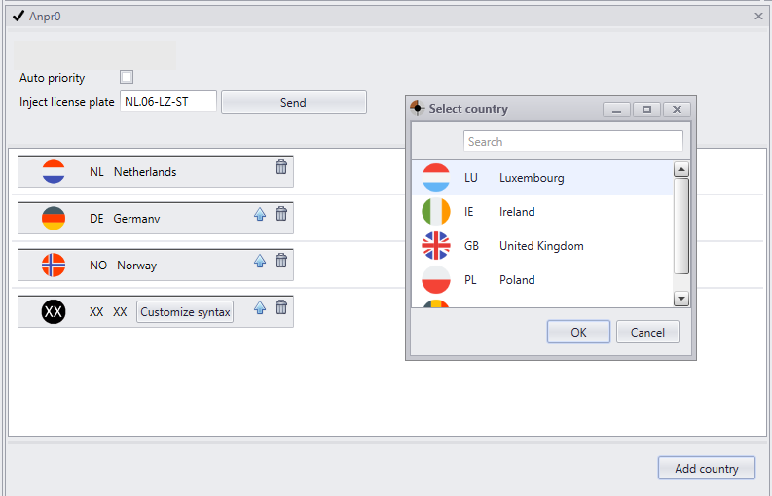Image resolution: width=772 pixels, height=496 pixels.
Task: Move Germany up in priority
Action: tap(260, 214)
